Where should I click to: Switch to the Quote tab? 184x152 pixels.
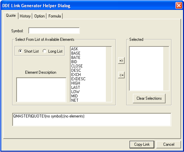(11, 15)
